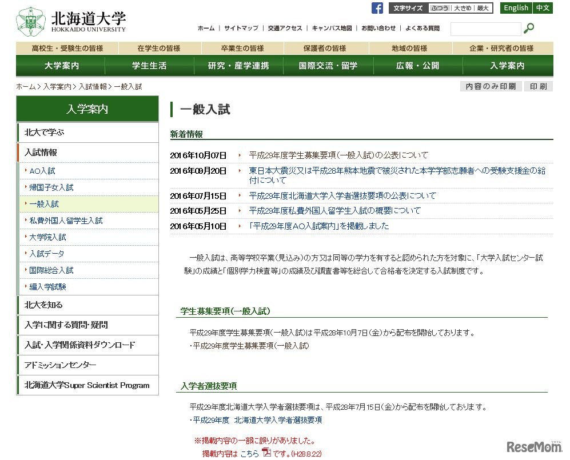Open 入試情報 sidebar section
This screenshot has width=570, height=460.
87,153
